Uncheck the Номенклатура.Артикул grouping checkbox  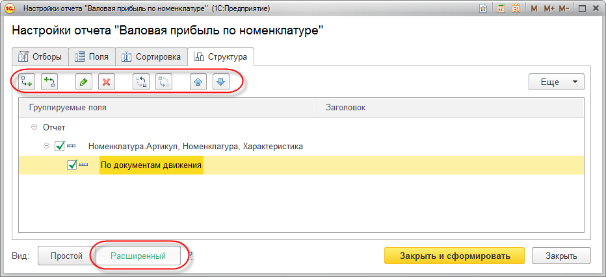pos(60,146)
